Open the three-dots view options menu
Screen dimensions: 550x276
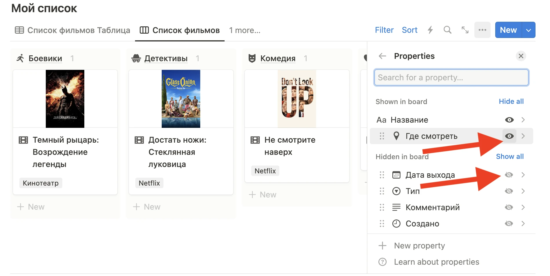(482, 30)
